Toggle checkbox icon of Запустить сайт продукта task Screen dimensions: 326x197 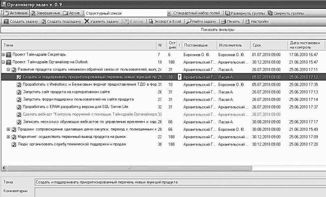pyautogui.click(x=19, y=92)
